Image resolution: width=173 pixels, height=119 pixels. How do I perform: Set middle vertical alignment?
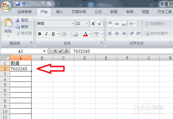[x=117, y=24]
